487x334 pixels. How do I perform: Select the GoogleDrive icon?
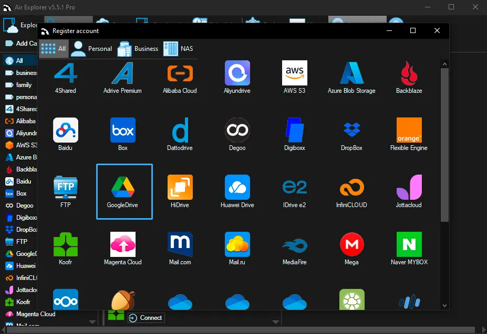click(123, 187)
